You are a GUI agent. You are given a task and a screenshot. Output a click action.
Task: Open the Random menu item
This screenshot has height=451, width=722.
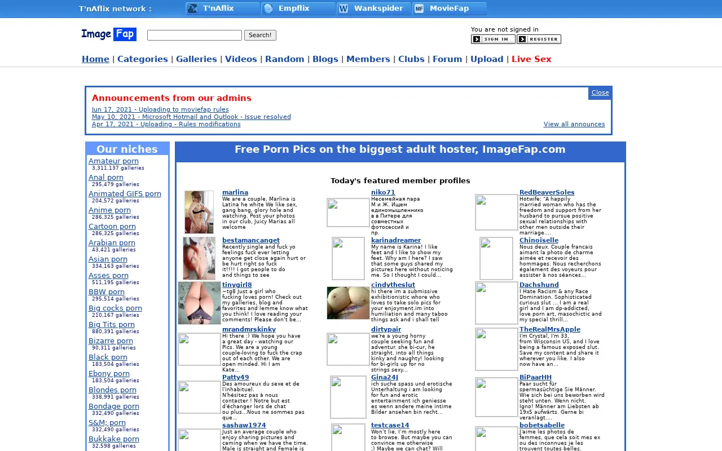point(285,59)
